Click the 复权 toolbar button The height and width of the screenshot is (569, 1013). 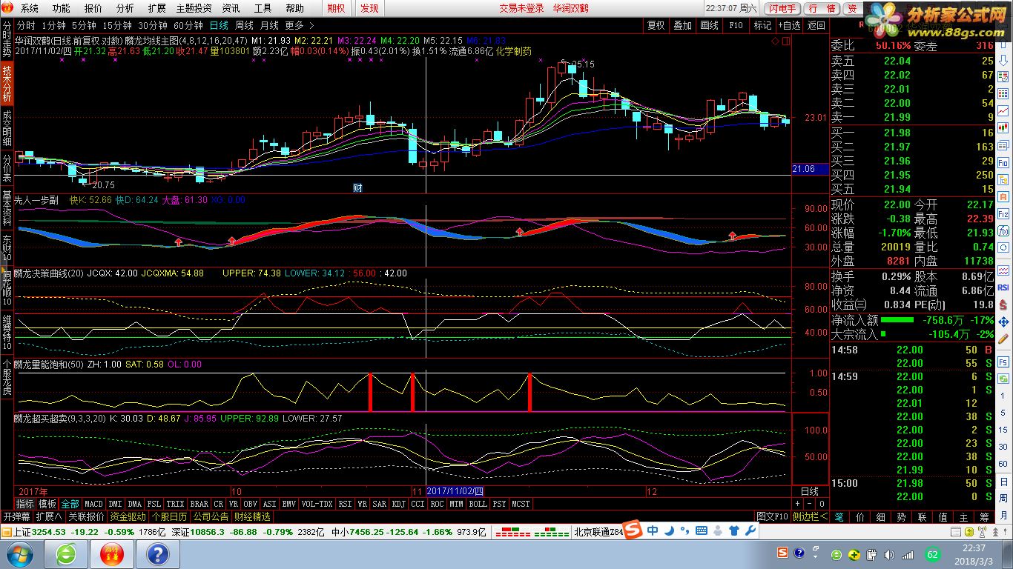click(x=656, y=25)
